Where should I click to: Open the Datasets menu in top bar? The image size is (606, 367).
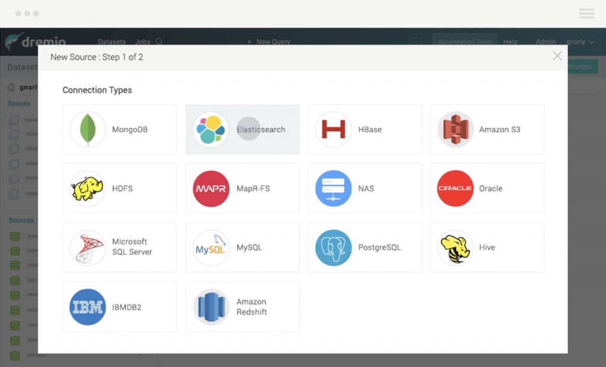pos(112,42)
